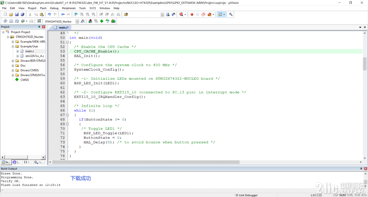Navigate backwards with the blue left arrow
Image resolution: width=368 pixels, height=197 pixels.
63,15
